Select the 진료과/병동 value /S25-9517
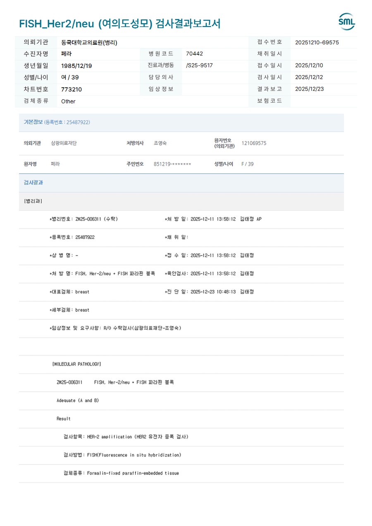Image resolution: width=372 pixels, height=526 pixels. 200,65
